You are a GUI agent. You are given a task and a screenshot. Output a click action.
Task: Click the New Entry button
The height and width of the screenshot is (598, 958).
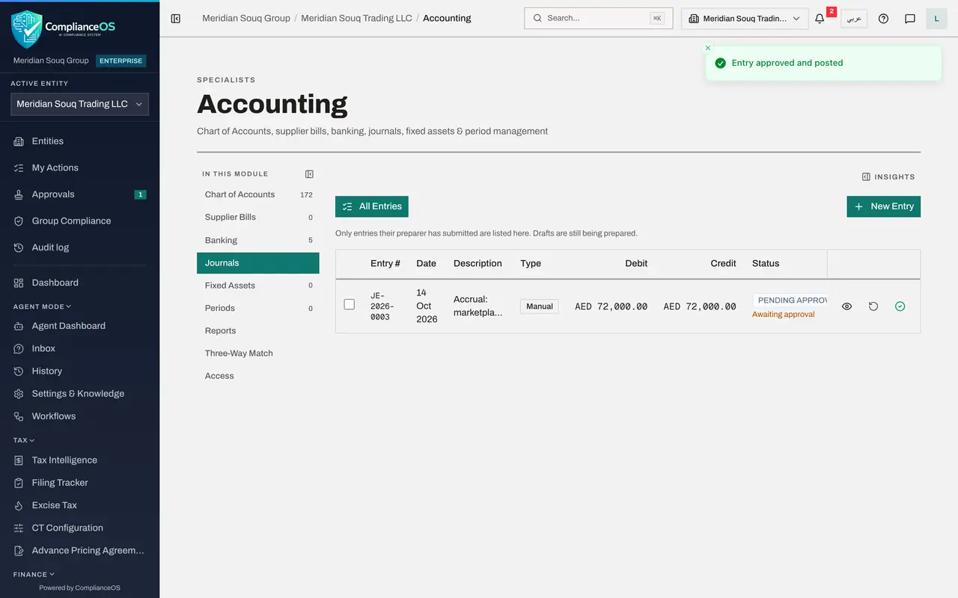[x=884, y=206]
